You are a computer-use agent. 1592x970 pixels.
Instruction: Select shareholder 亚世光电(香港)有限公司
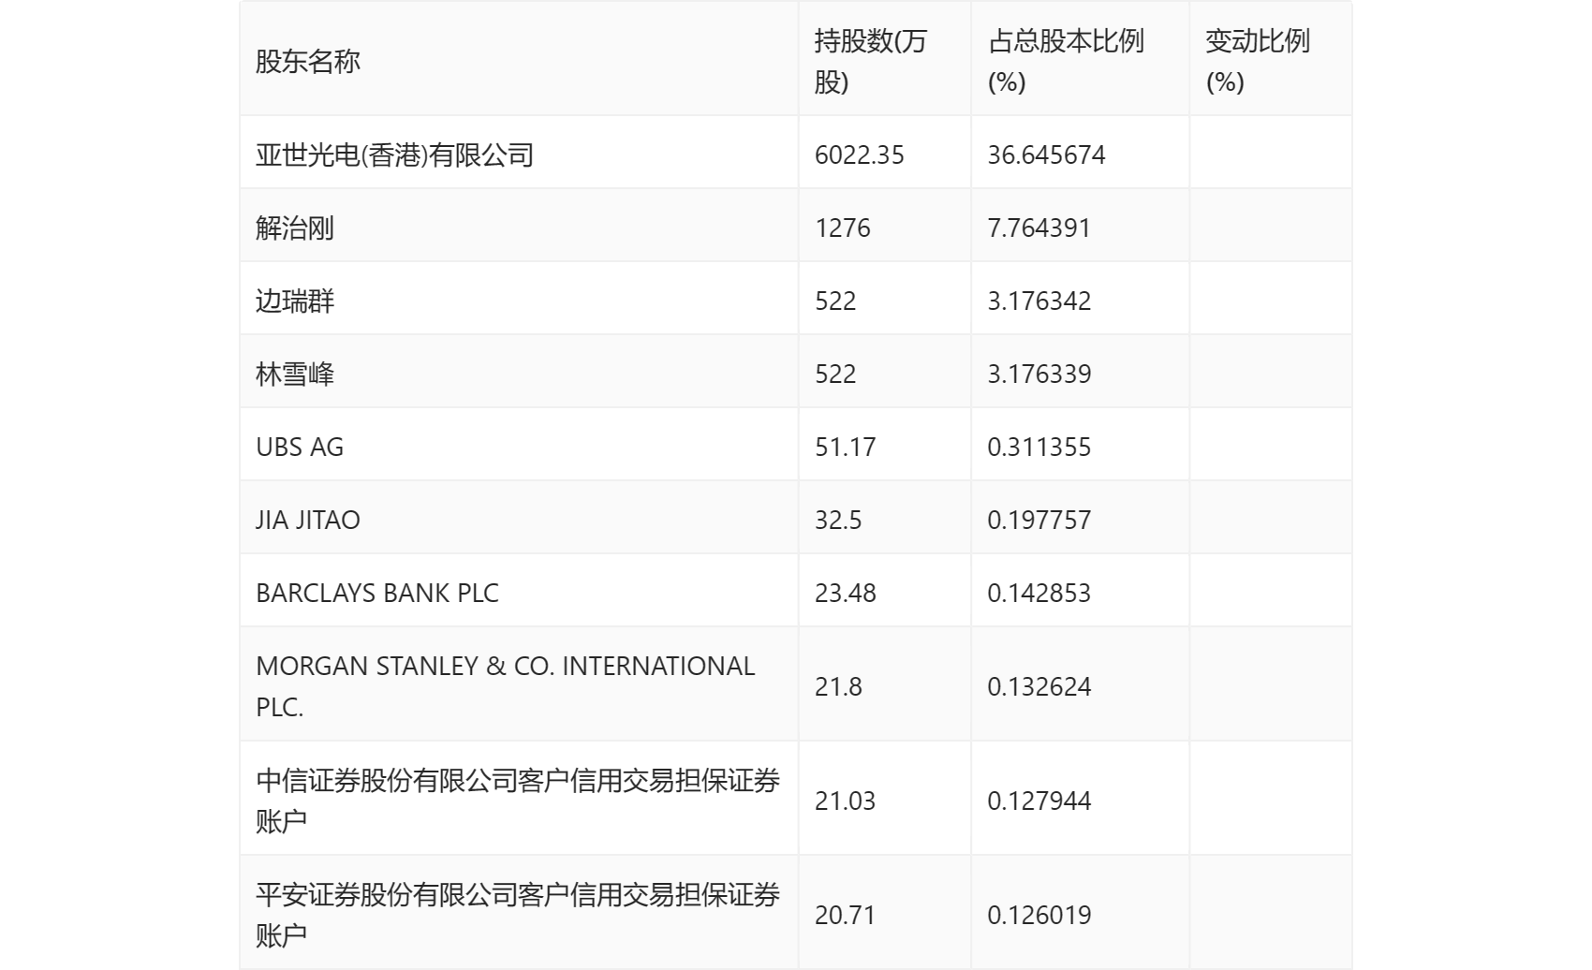click(394, 154)
